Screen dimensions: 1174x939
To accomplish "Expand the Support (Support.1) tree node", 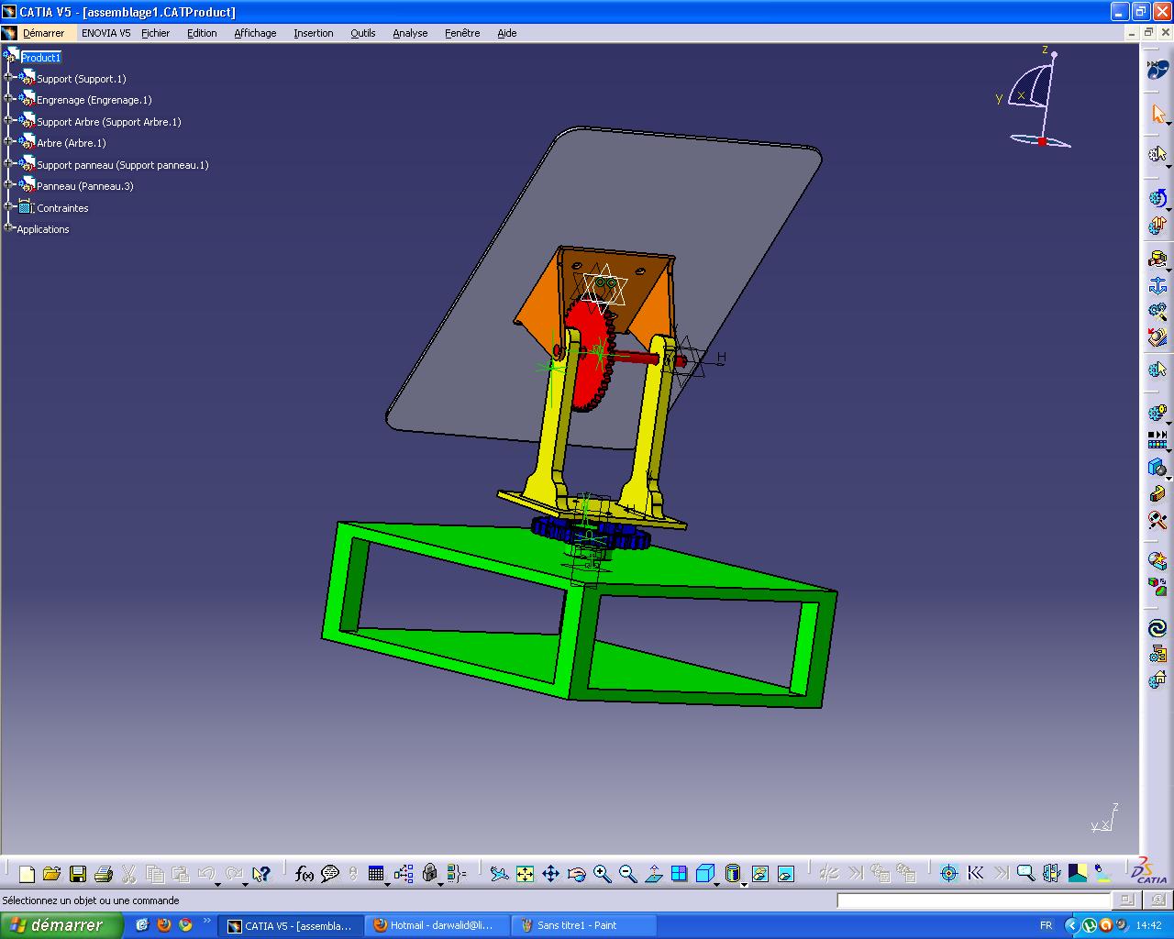I will pyautogui.click(x=8, y=79).
